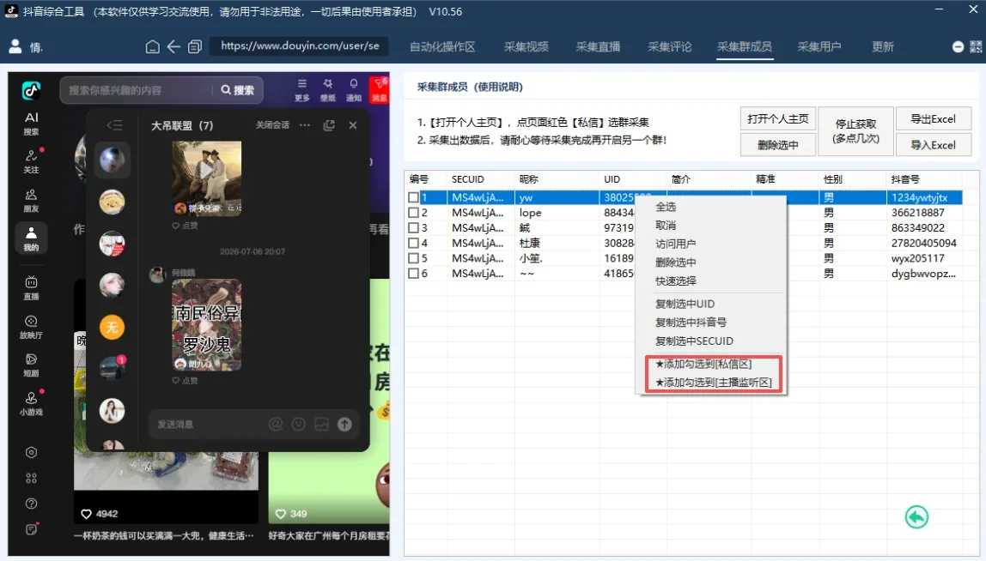
Task: Collapse the chat list with arrow-lines icon
Action: pos(114,125)
